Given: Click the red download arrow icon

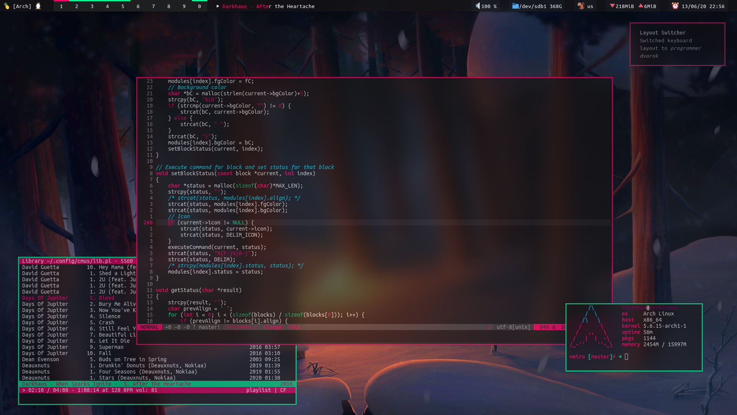Looking at the screenshot, I should [612, 6].
